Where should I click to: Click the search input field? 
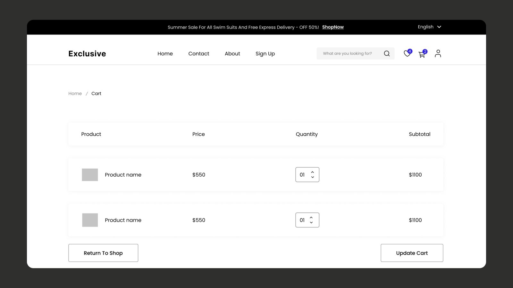[348, 53]
